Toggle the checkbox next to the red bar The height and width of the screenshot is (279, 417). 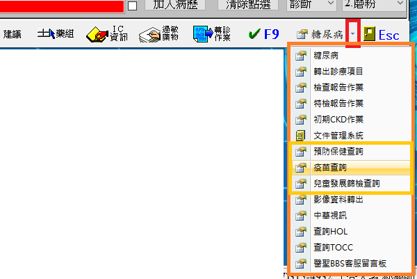133,6
